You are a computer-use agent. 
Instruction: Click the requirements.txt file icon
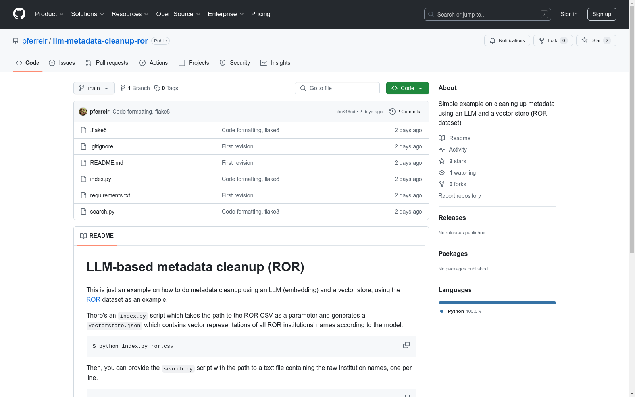tap(83, 195)
